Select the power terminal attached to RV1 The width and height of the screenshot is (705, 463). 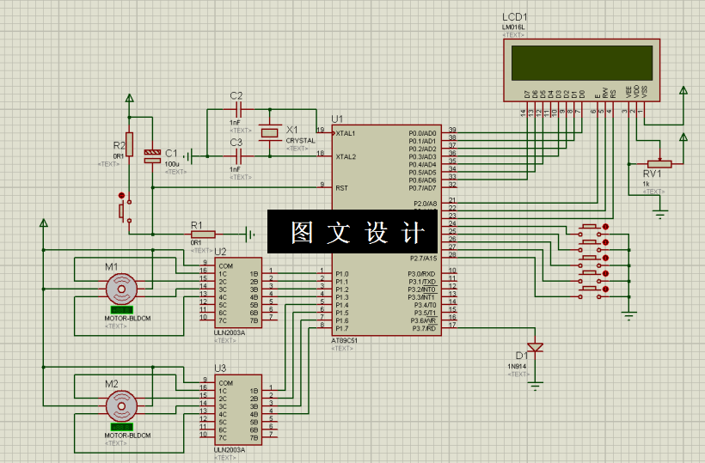(684, 137)
